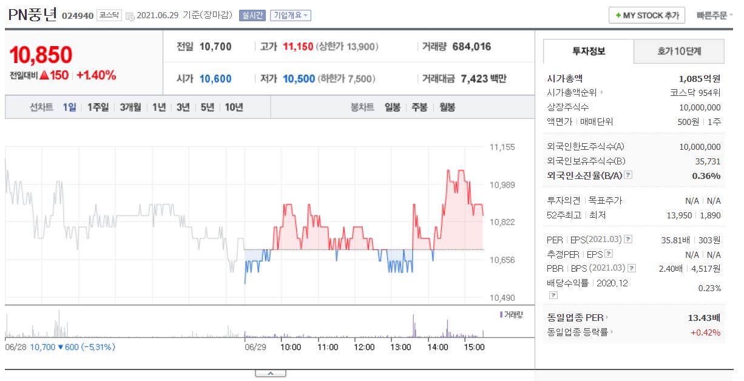Show the 주봉 weekly candle chart
This screenshot has height=381, width=744.
[x=419, y=107]
